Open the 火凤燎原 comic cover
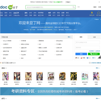Image resolution: width=101 pixels, height=101 pixels. tap(74, 76)
